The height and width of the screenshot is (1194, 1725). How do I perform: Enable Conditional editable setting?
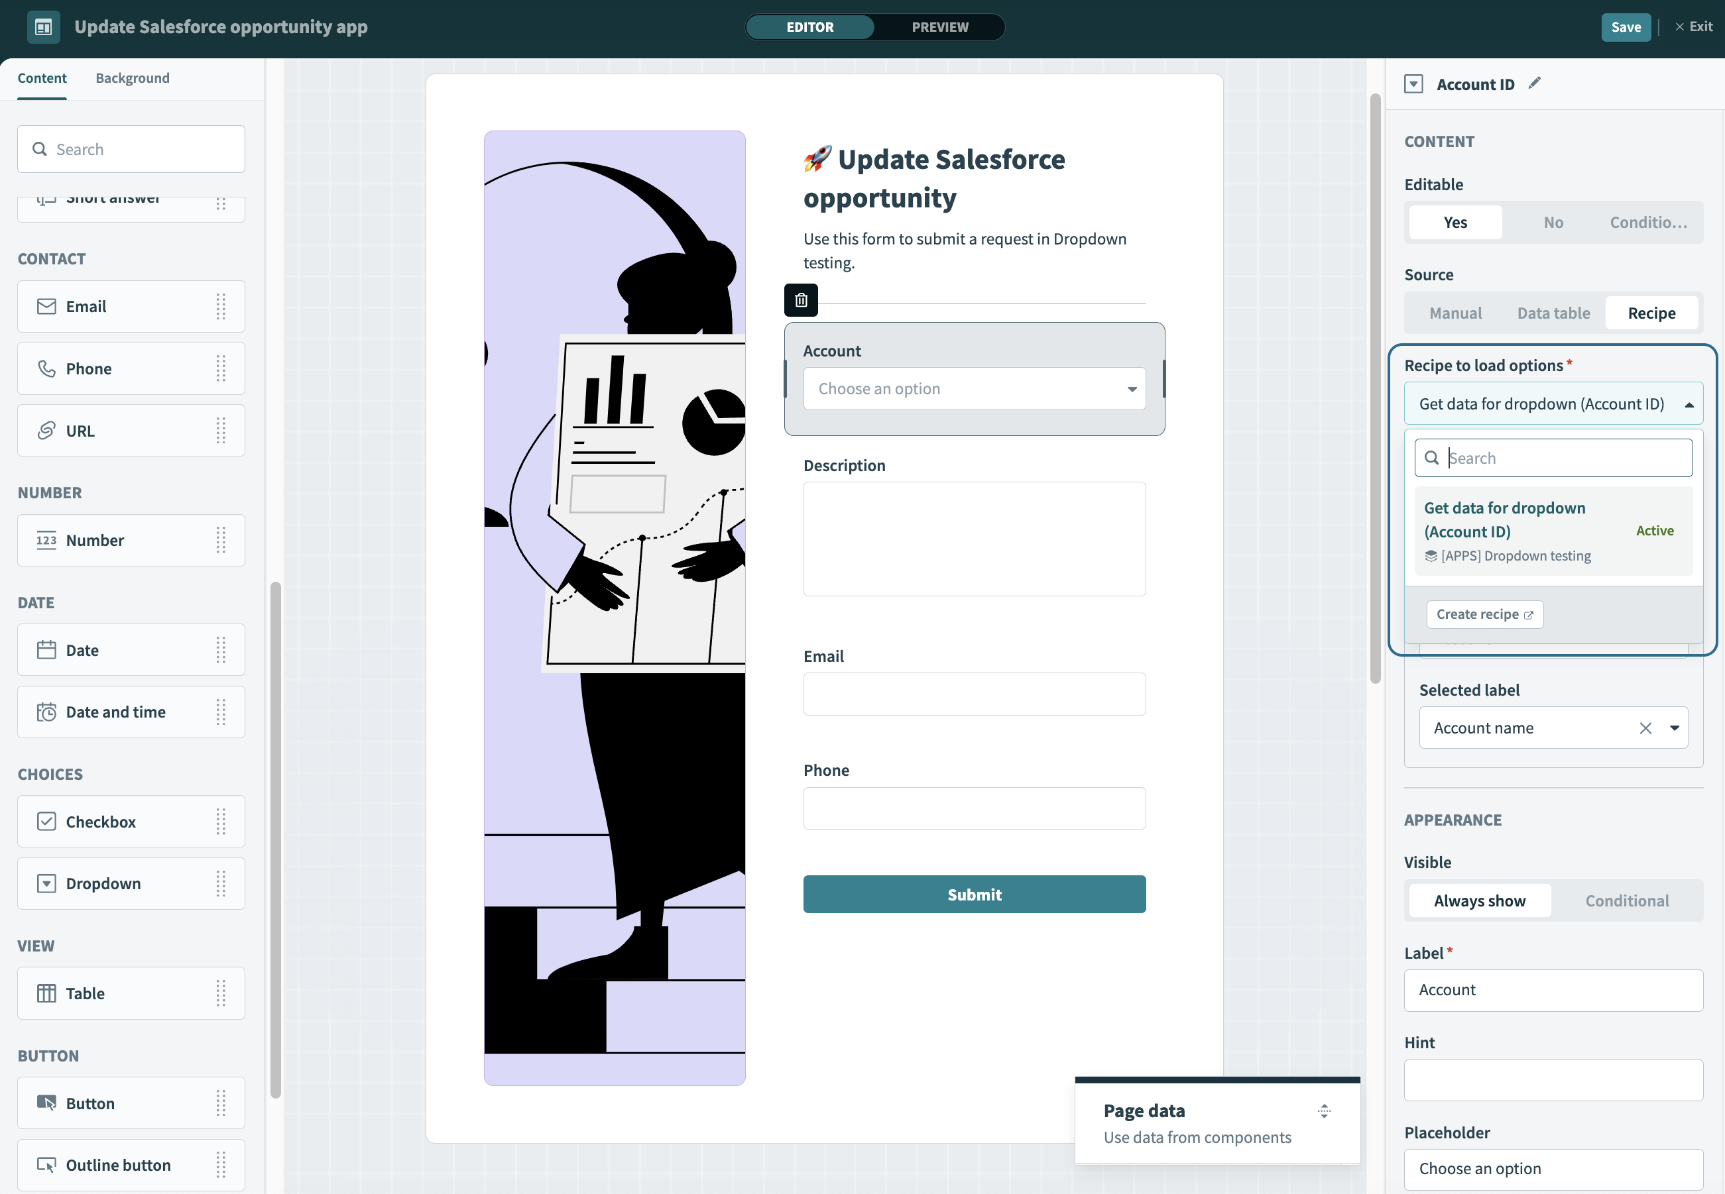coord(1649,221)
